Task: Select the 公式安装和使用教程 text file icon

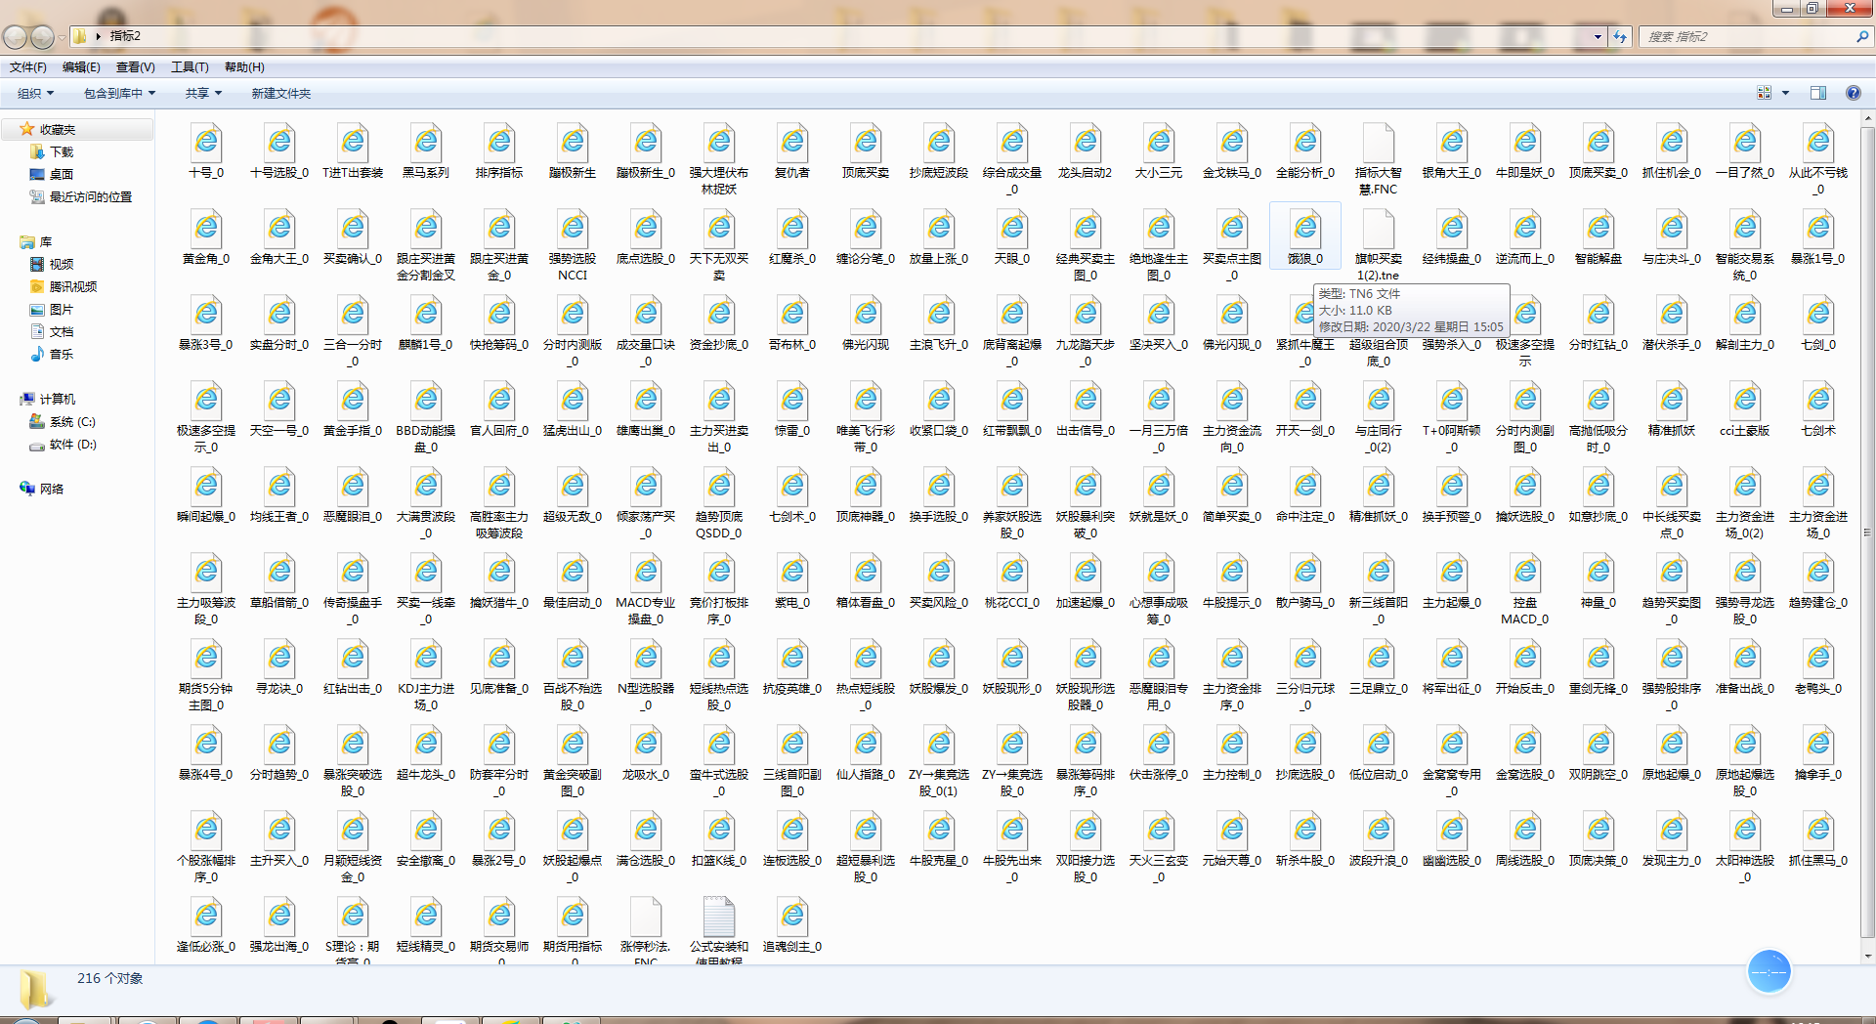Action: (x=719, y=917)
